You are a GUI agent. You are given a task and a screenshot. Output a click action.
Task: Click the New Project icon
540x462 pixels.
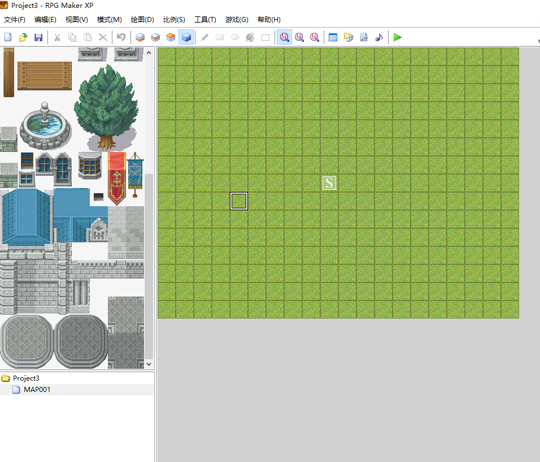click(x=8, y=37)
